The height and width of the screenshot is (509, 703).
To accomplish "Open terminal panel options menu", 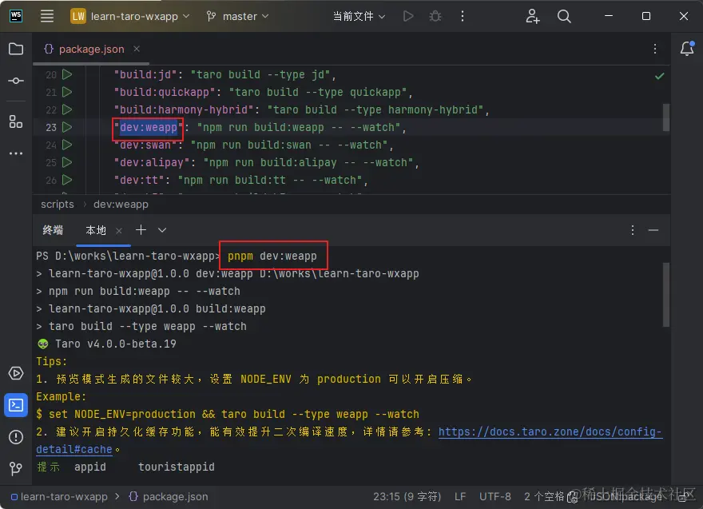I will 633,230.
